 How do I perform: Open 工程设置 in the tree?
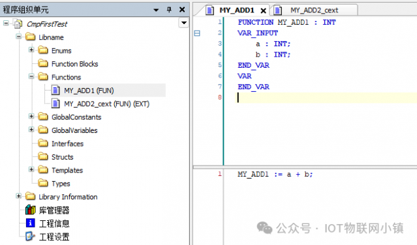point(54,237)
